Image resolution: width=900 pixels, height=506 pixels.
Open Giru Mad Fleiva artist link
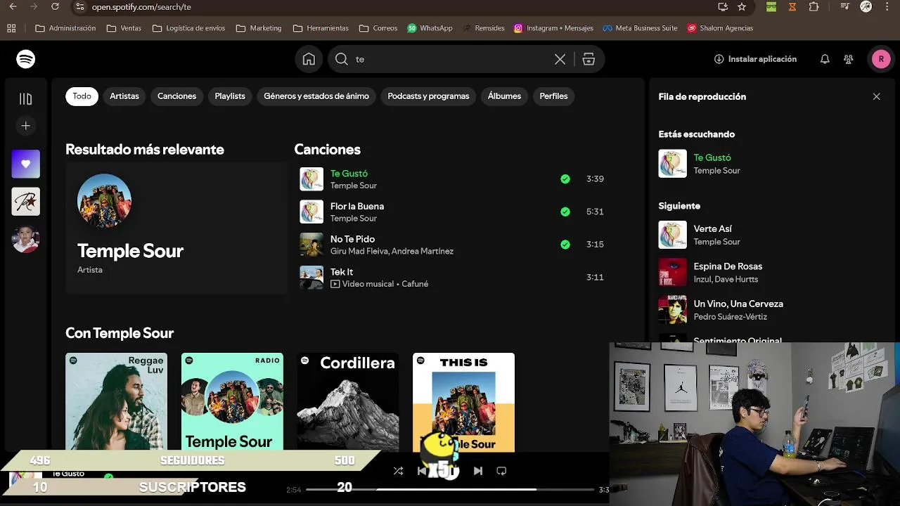(359, 252)
